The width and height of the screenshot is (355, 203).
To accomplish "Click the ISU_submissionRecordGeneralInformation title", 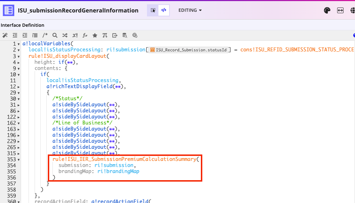I will (78, 10).
